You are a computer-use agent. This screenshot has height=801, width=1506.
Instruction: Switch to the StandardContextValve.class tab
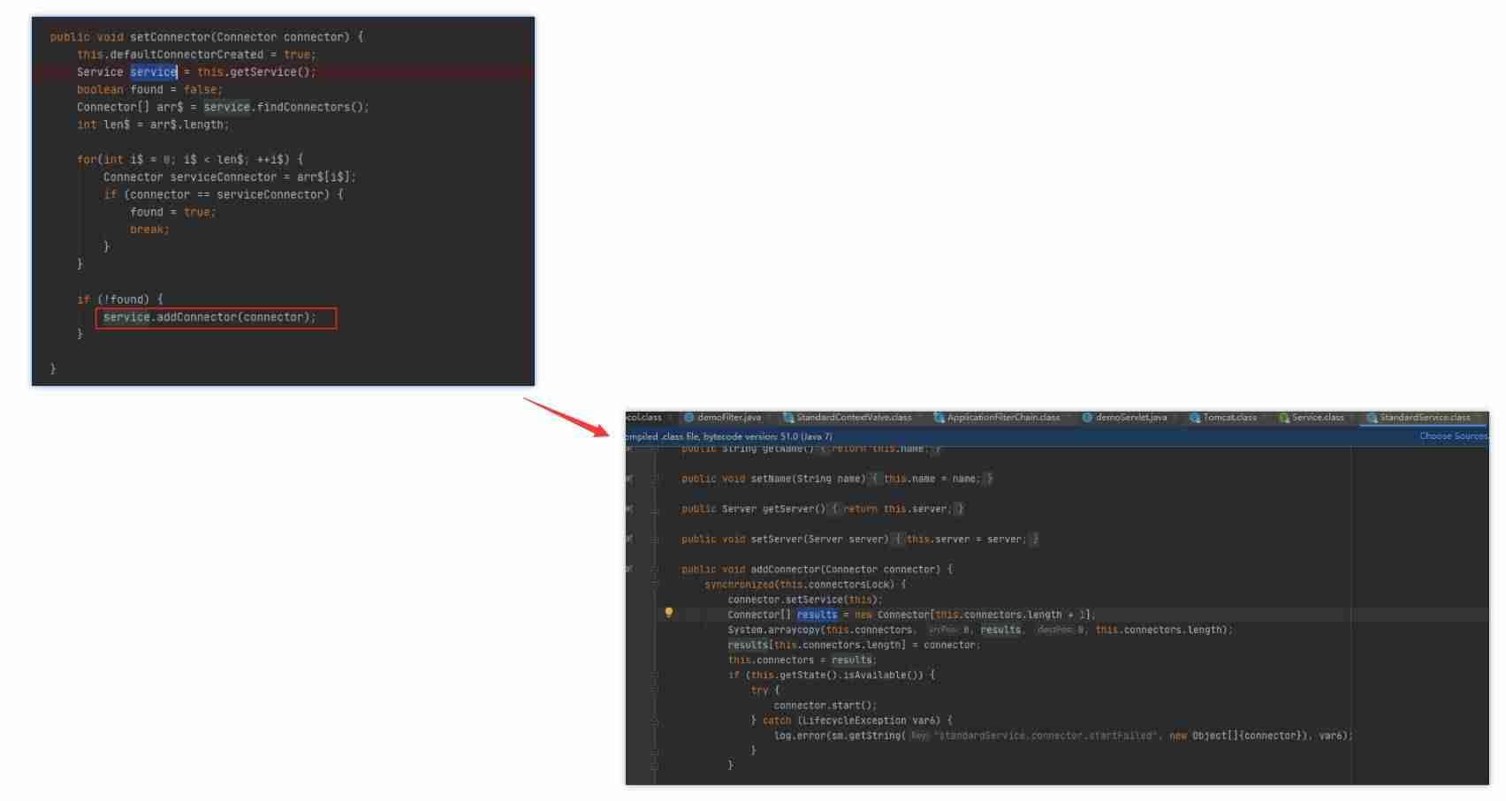tap(848, 418)
